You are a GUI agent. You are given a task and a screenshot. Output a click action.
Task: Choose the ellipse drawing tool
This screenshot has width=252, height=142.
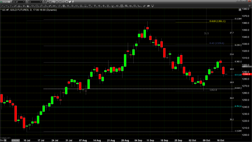tap(33, 6)
